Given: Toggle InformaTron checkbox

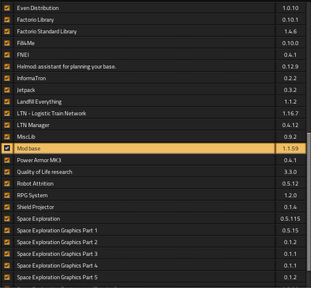Looking at the screenshot, I should (x=7, y=78).
